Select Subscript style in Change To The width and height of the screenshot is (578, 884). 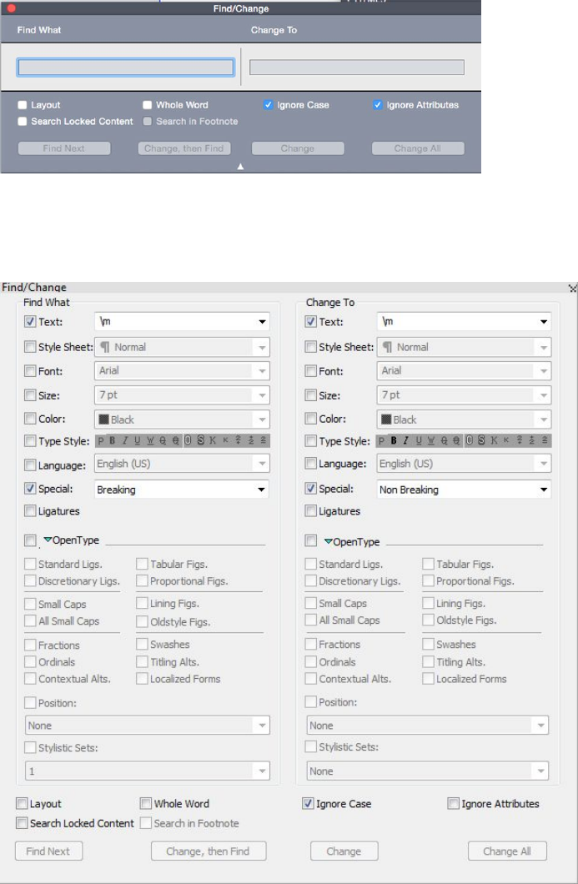point(532,441)
